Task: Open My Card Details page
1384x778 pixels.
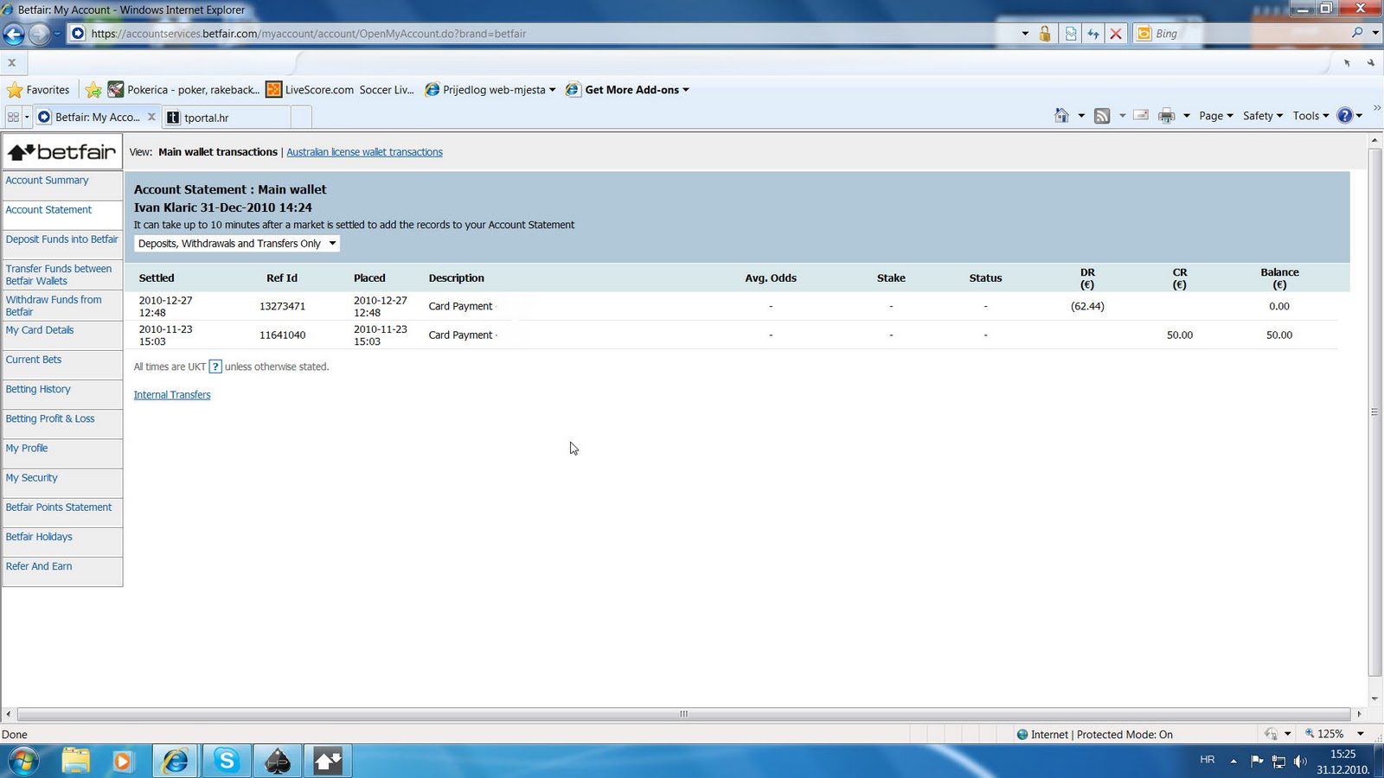Action: [x=40, y=330]
